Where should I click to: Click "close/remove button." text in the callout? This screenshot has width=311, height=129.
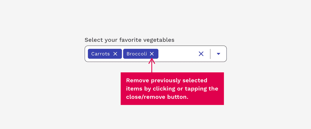click(x=157, y=97)
